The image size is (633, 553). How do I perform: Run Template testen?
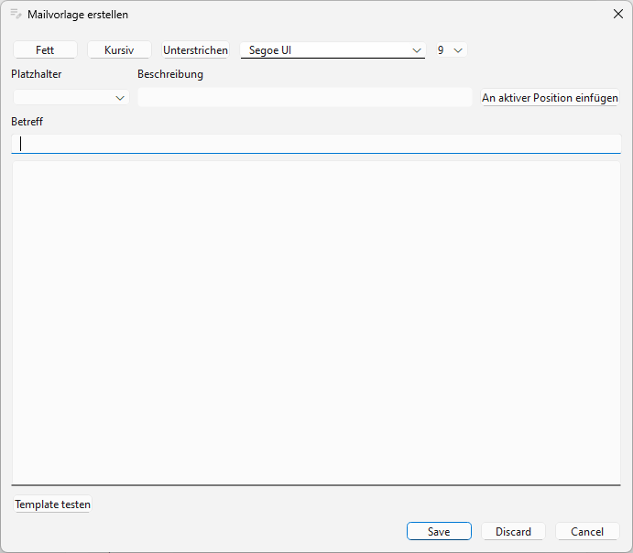[x=52, y=504]
